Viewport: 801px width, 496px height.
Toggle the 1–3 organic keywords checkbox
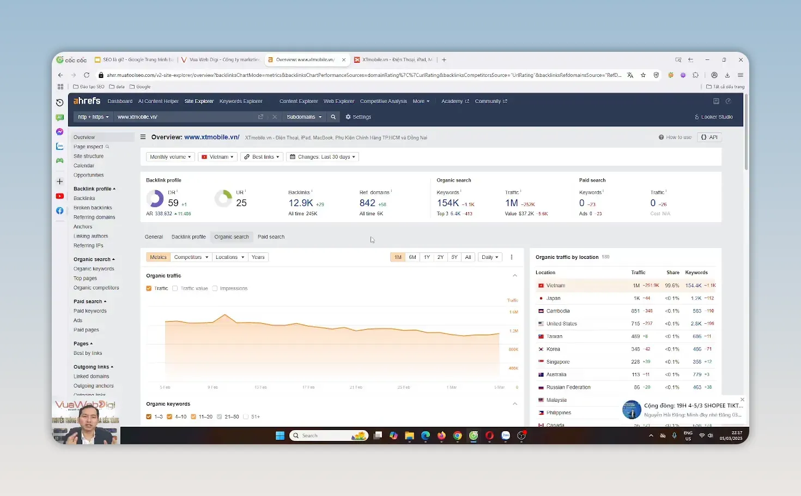(149, 417)
